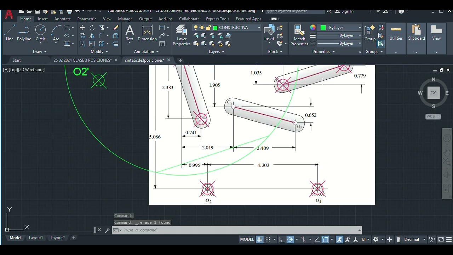The height and width of the screenshot is (255, 453).
Task: Open the 1:1 annotation scale dropdown
Action: coord(366,239)
